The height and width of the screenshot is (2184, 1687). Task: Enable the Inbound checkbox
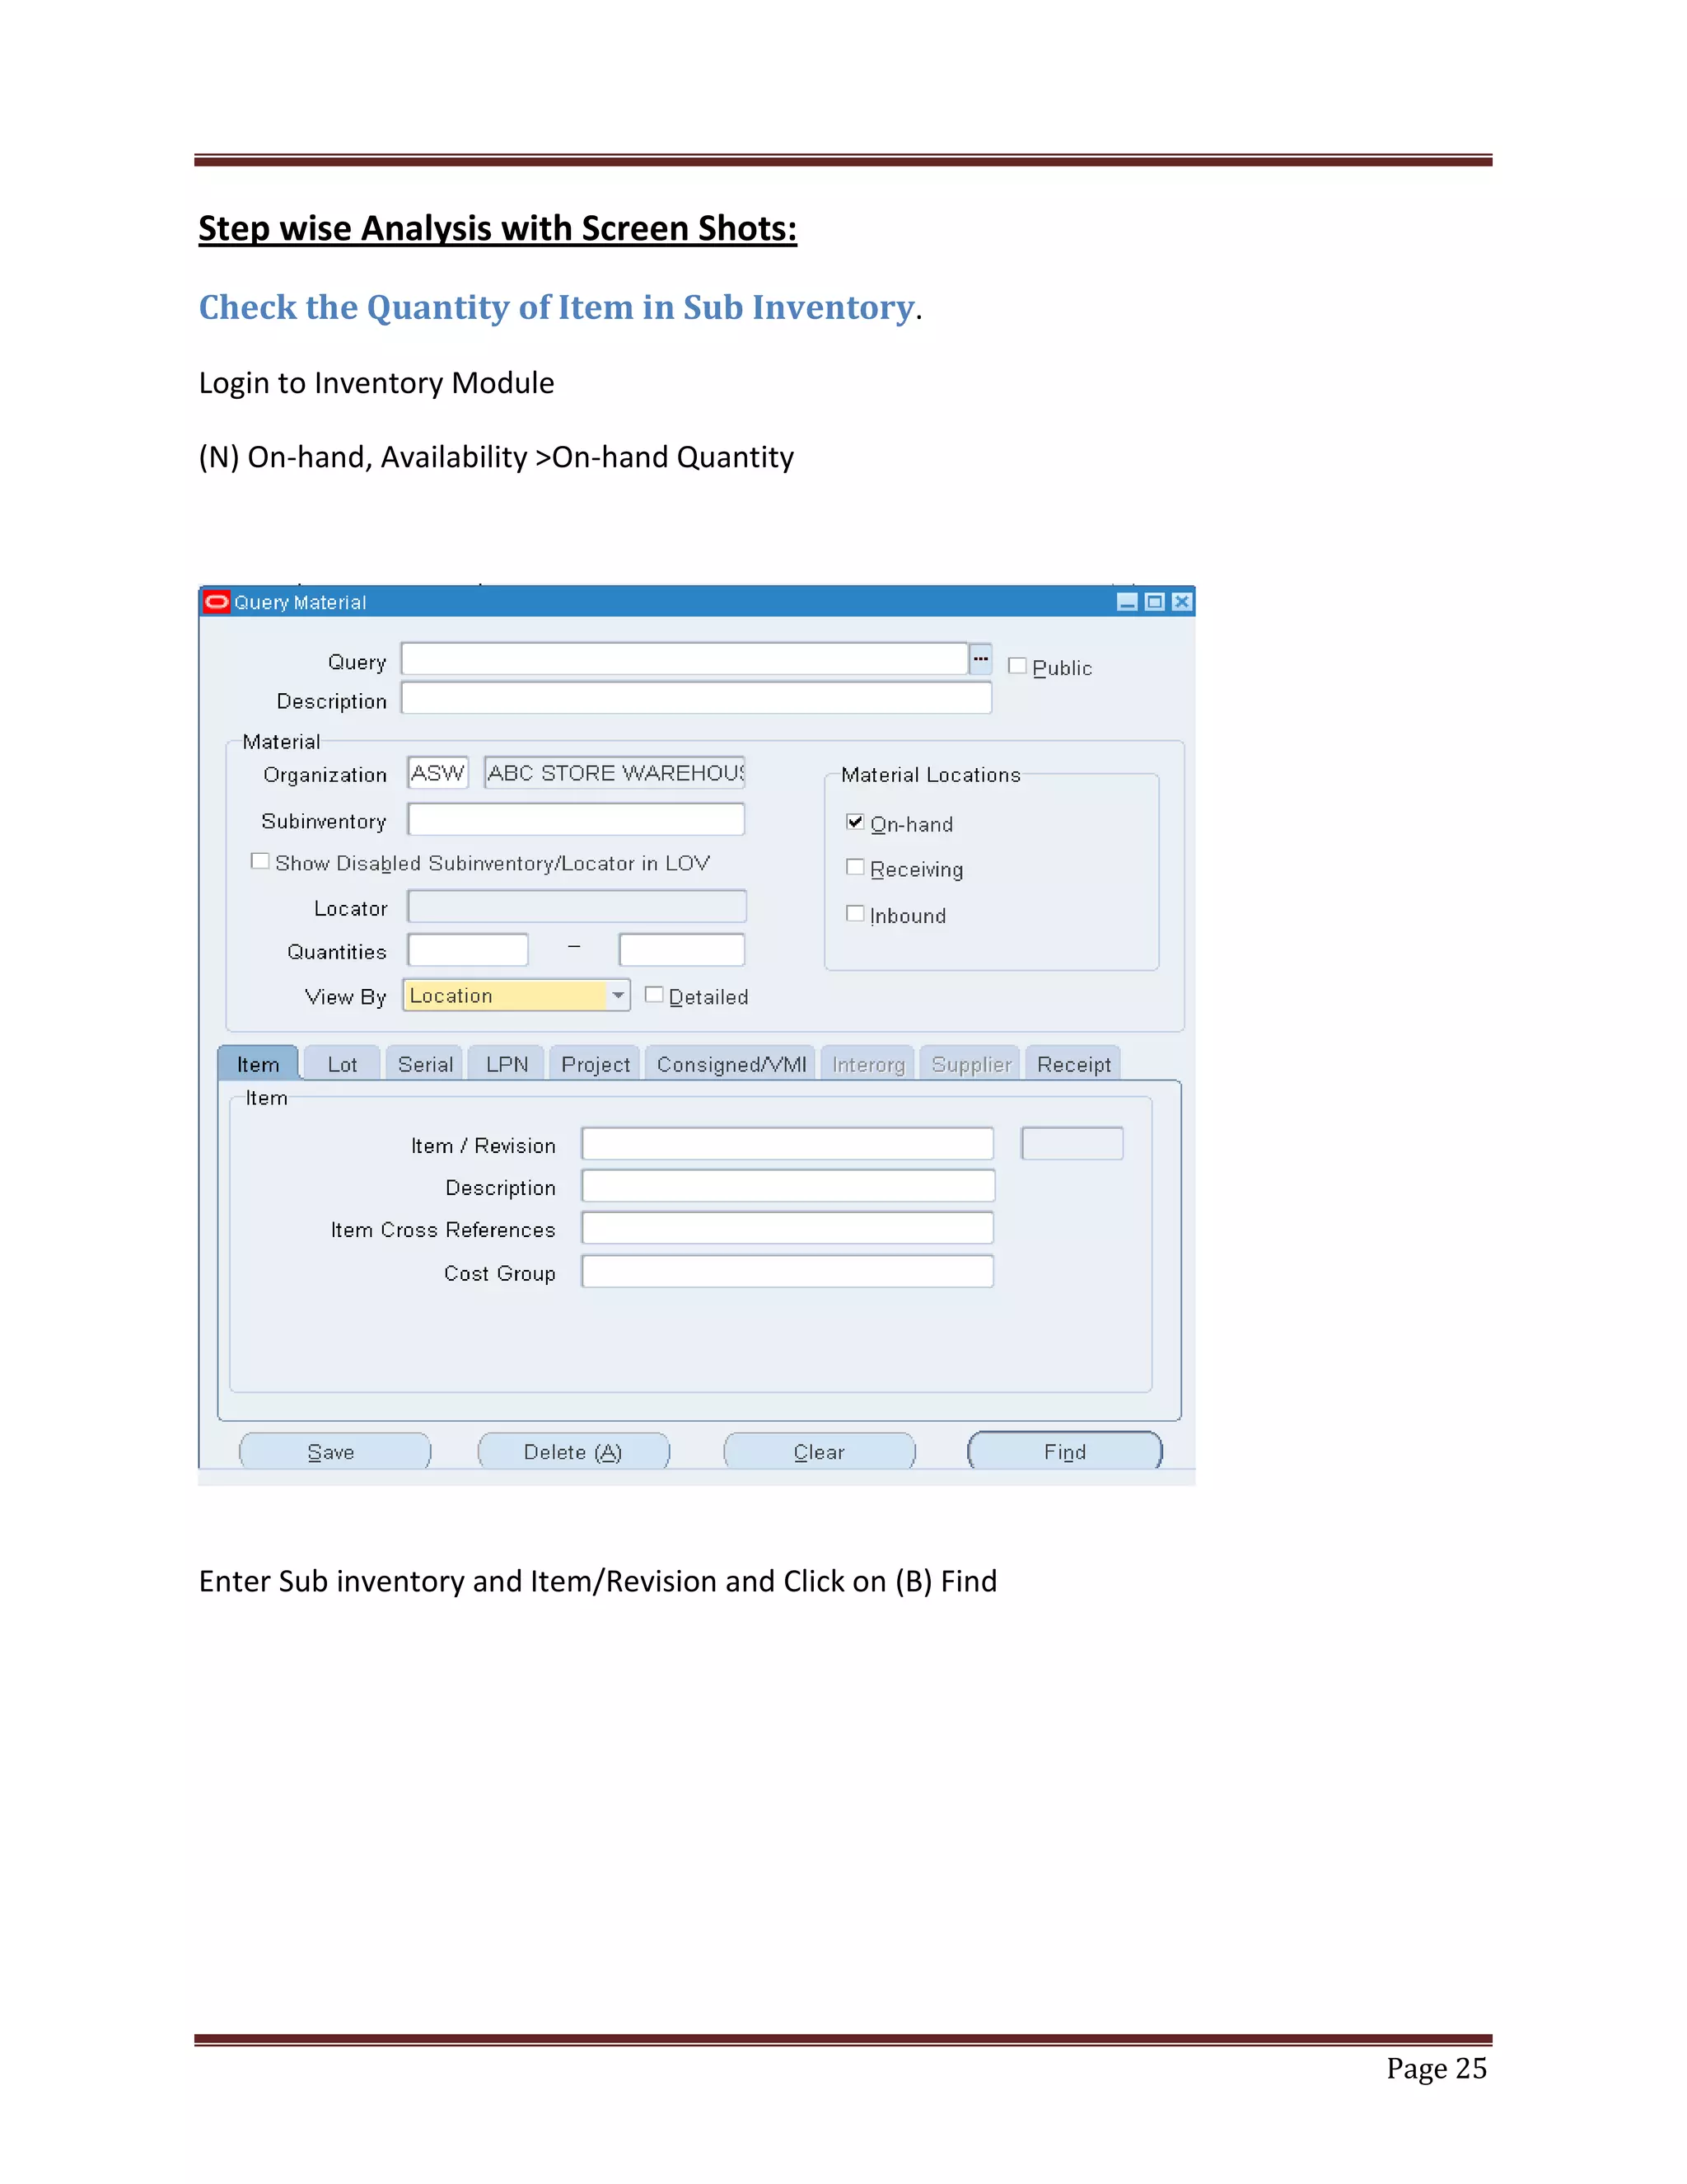coord(854,913)
